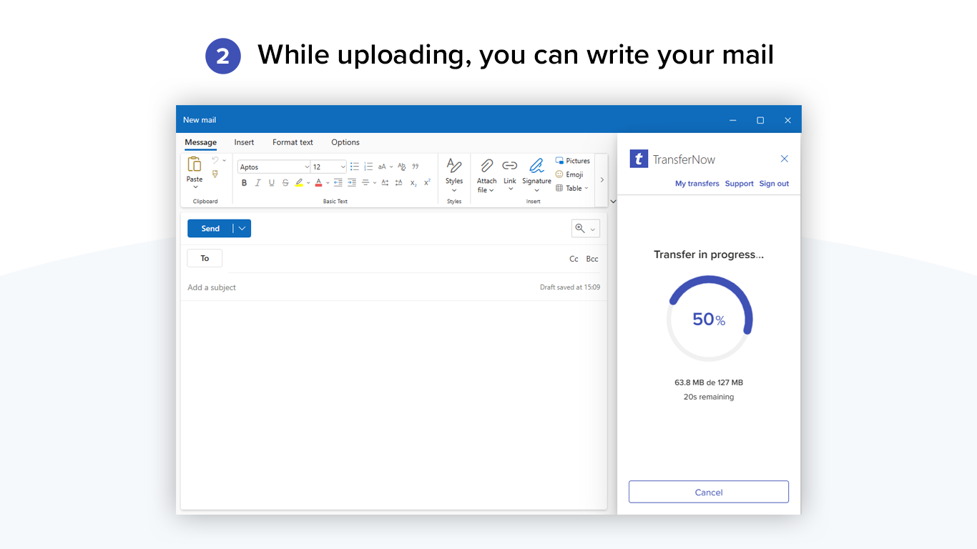Toggle superscript formatting
This screenshot has width=977, height=549.
point(427,183)
